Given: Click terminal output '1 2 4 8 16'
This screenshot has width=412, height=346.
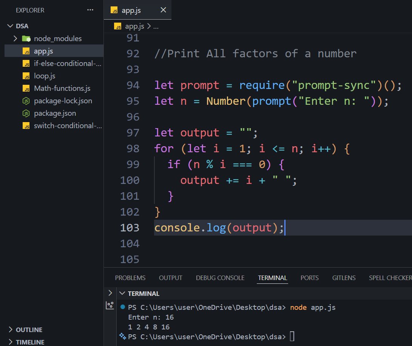Looking at the screenshot, I should 149,327.
